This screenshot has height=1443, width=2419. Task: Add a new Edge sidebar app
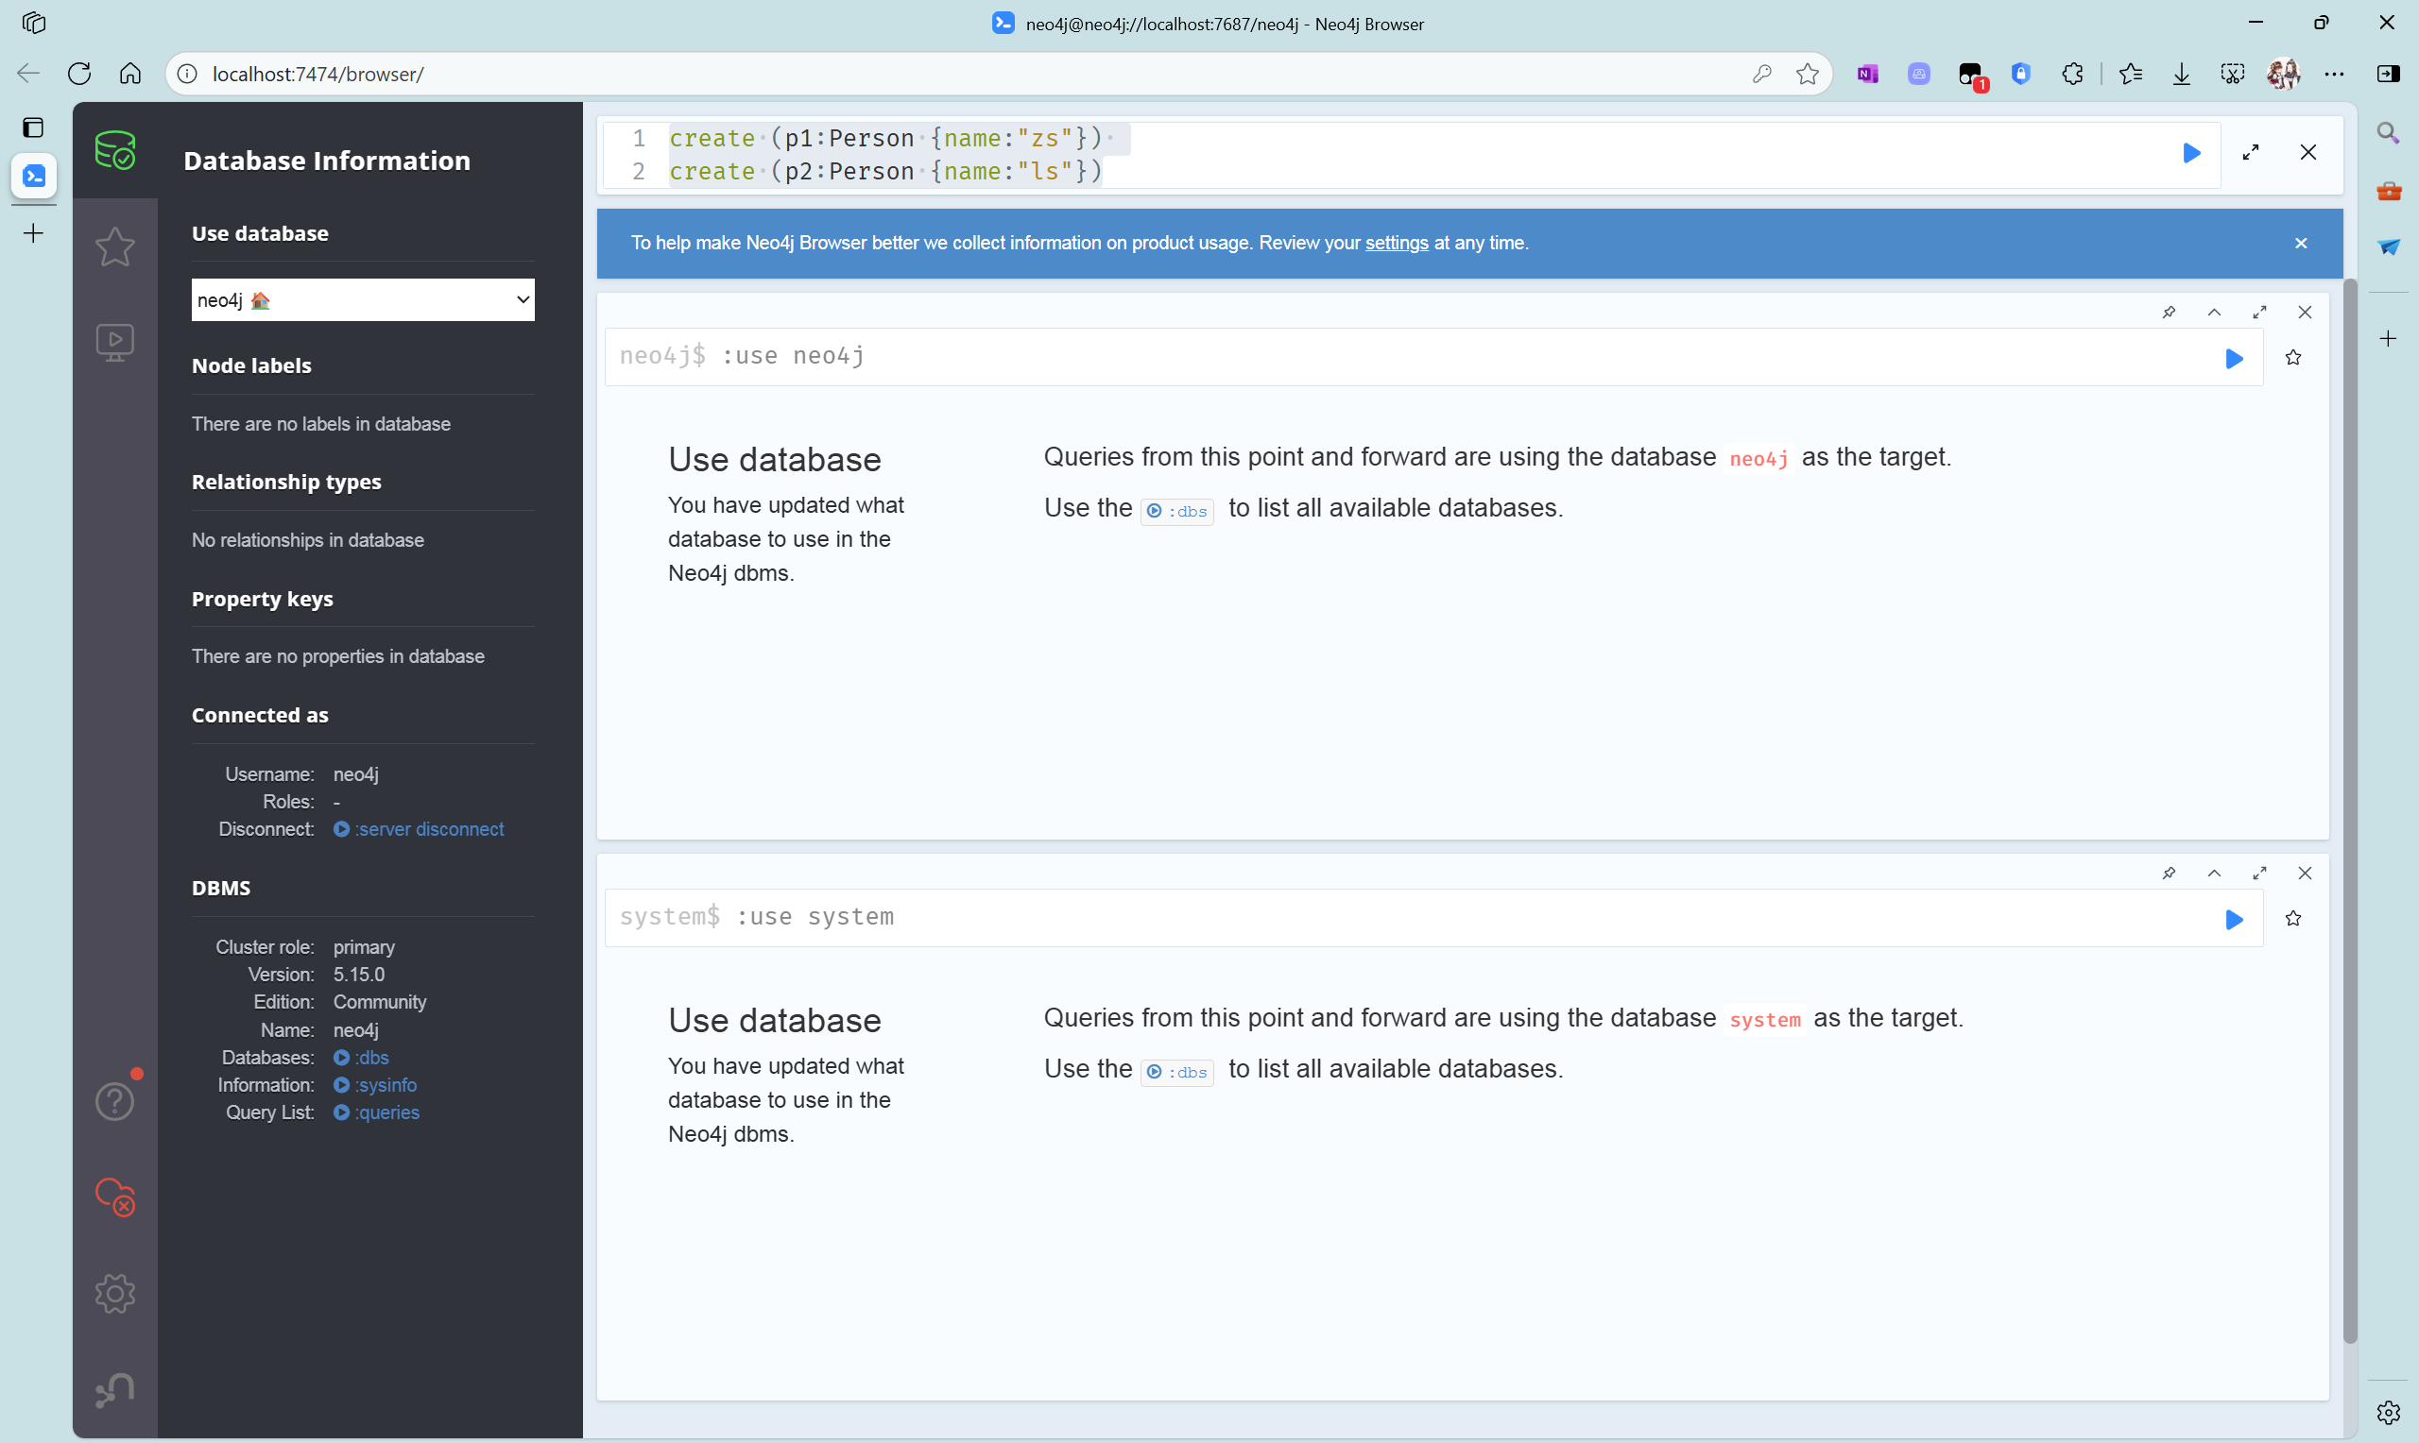pos(2388,338)
